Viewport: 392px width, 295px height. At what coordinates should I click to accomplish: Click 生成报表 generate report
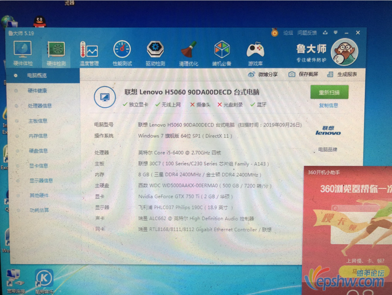click(x=342, y=74)
